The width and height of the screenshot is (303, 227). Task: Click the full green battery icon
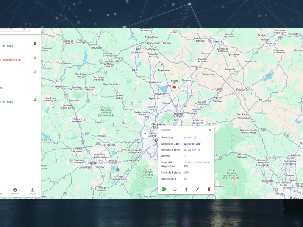click(x=35, y=44)
